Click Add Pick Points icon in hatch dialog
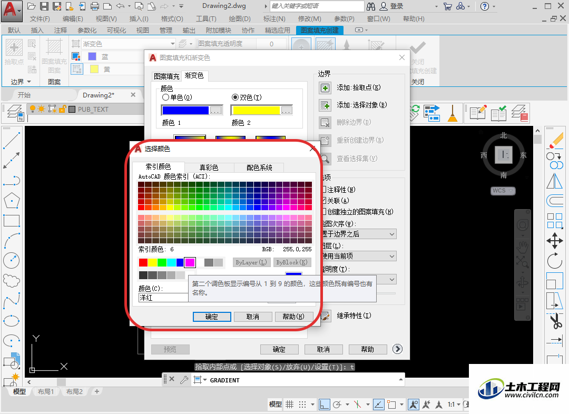This screenshot has height=414, width=569. point(325,88)
